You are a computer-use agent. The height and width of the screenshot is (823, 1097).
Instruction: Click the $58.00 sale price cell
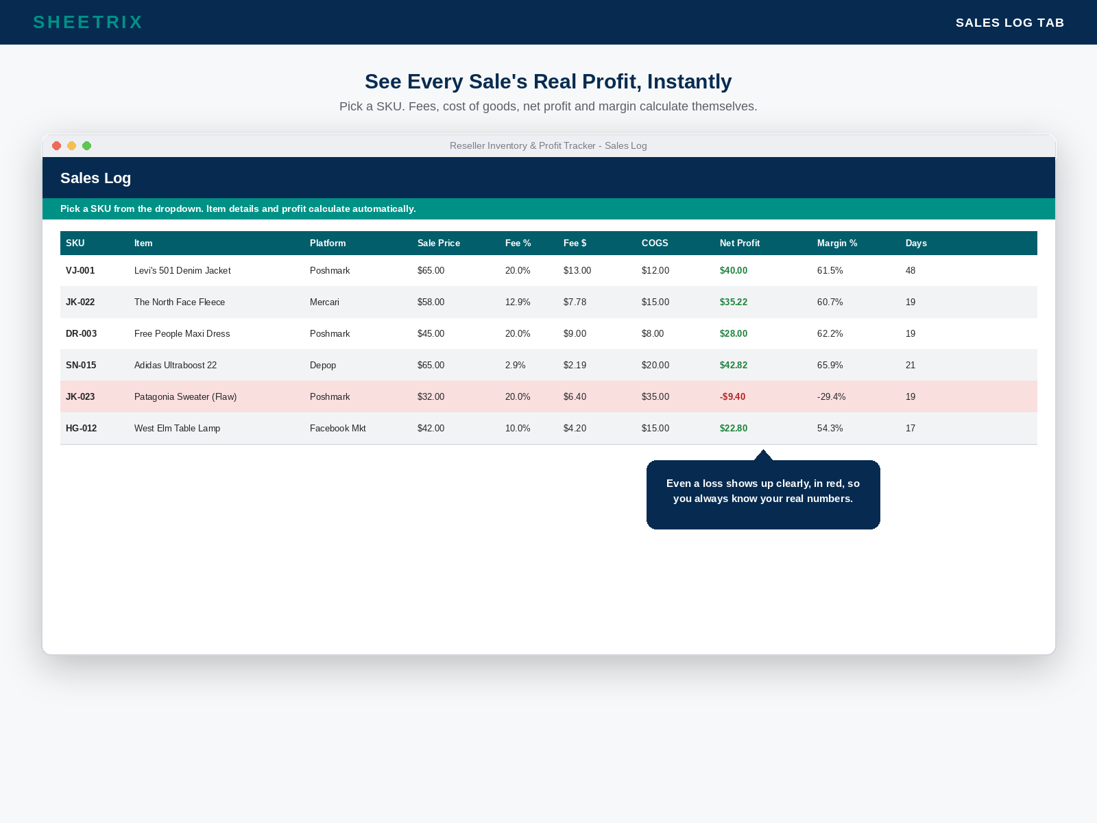(x=431, y=302)
